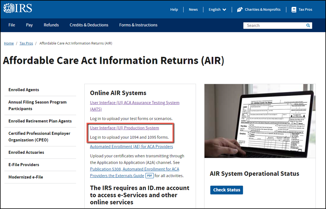Click the Tax Pros document icon

click(x=294, y=10)
